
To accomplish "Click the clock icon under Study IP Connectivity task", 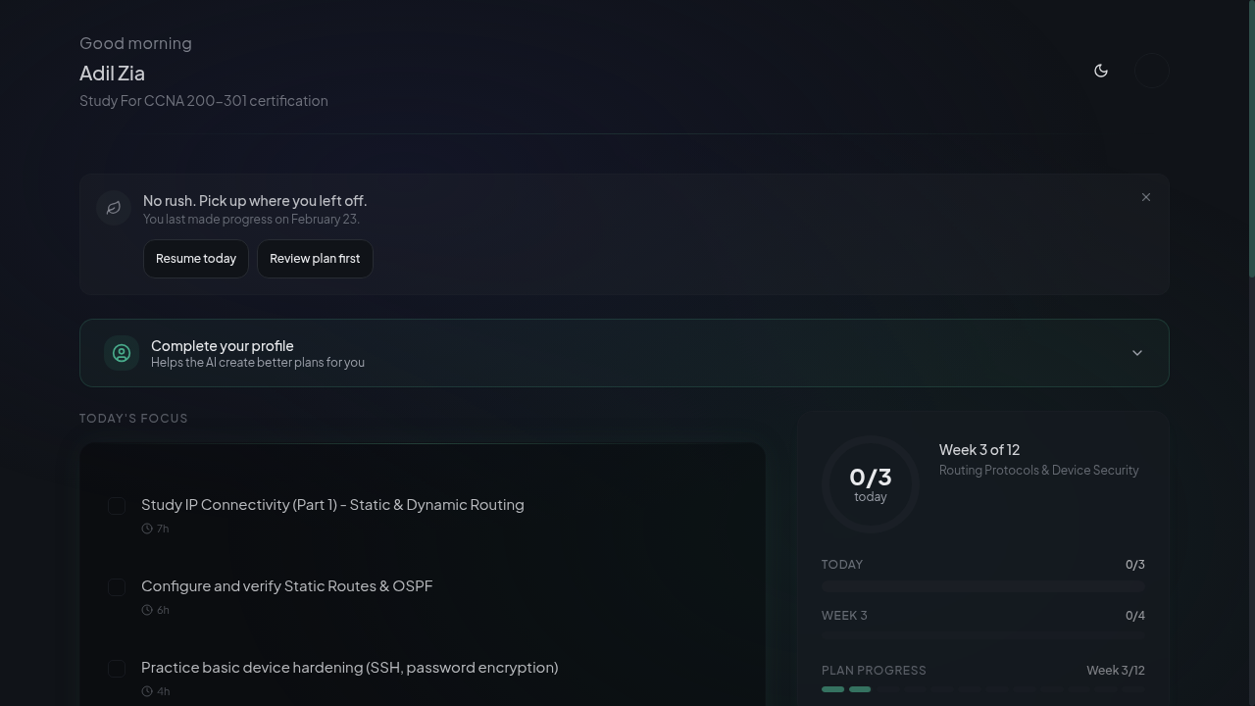I will click(147, 529).
